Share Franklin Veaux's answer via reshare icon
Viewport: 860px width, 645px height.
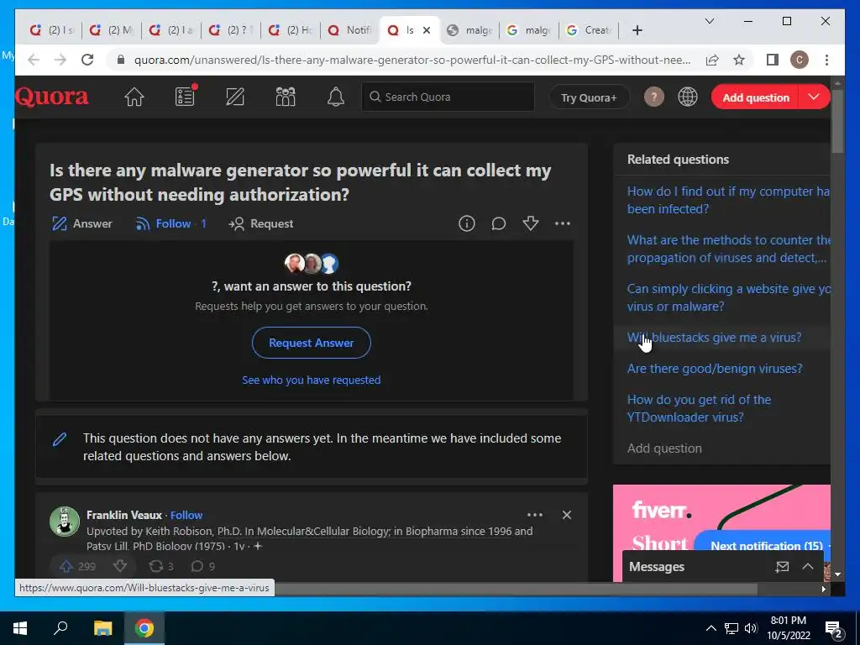[x=155, y=566]
